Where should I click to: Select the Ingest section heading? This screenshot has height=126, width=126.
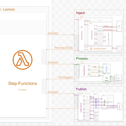click(80, 13)
